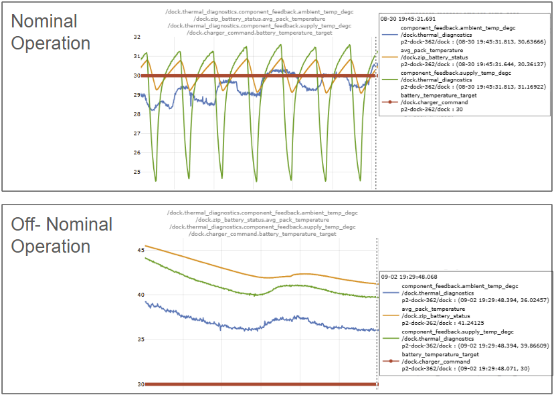Click the "27" y-axis label
Viewport: 554px width, 395px height.
click(137, 134)
